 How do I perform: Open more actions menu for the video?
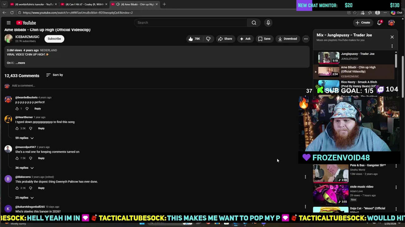pyautogui.click(x=306, y=39)
